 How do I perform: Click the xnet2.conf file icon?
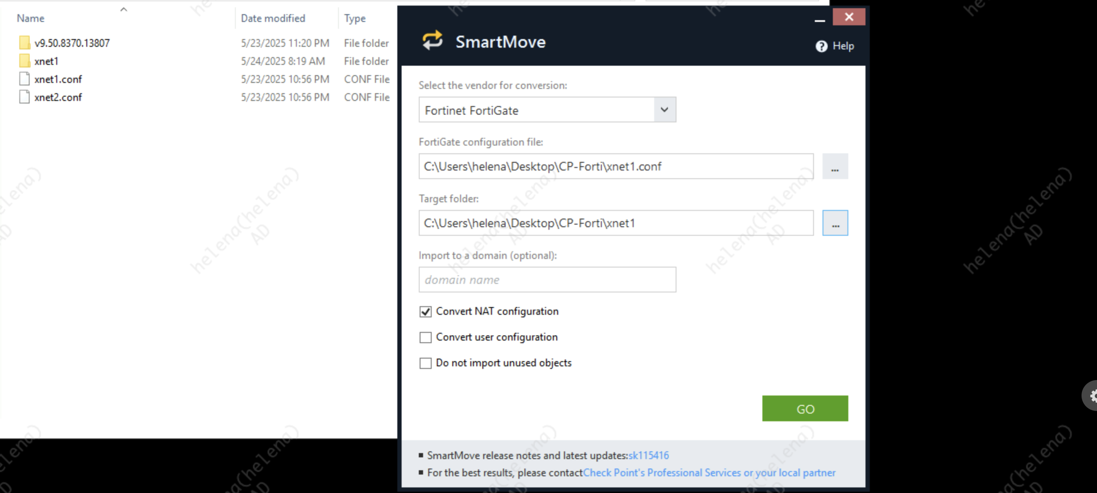[24, 97]
